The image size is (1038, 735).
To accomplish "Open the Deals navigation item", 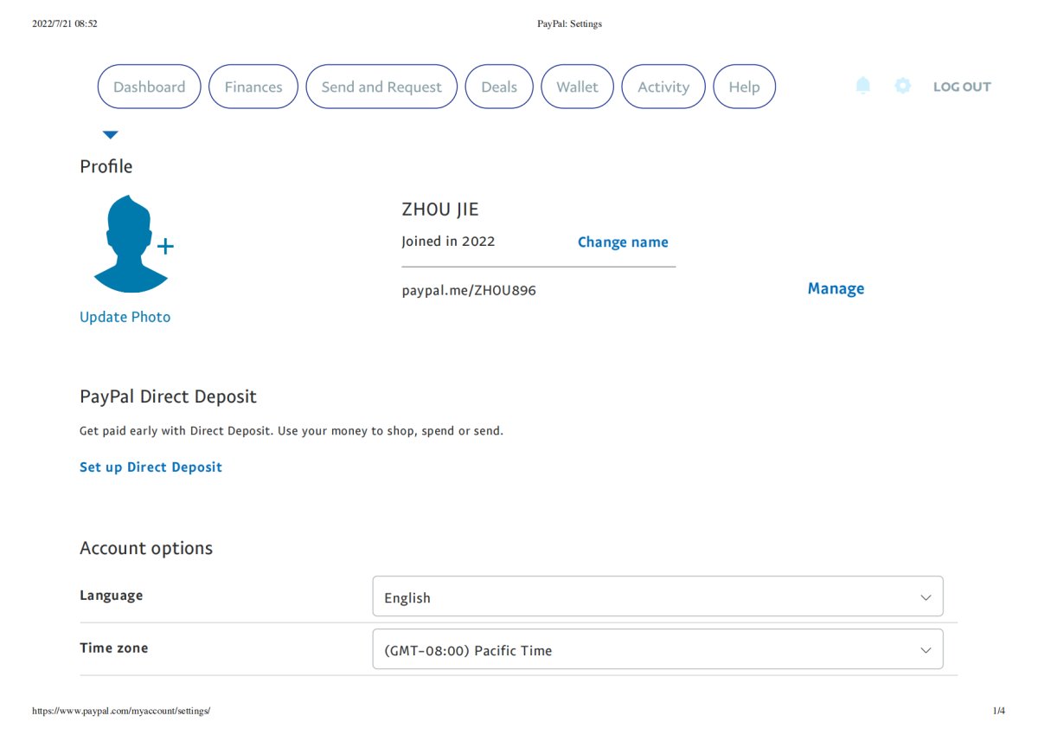I will [499, 87].
